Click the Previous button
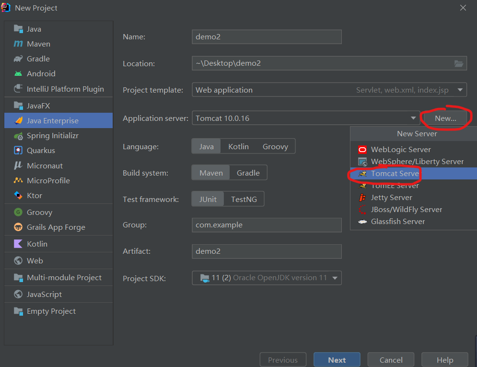 pyautogui.click(x=283, y=360)
